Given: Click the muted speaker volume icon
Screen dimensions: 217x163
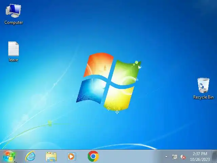Looking at the screenshot, I should [x=183, y=157].
